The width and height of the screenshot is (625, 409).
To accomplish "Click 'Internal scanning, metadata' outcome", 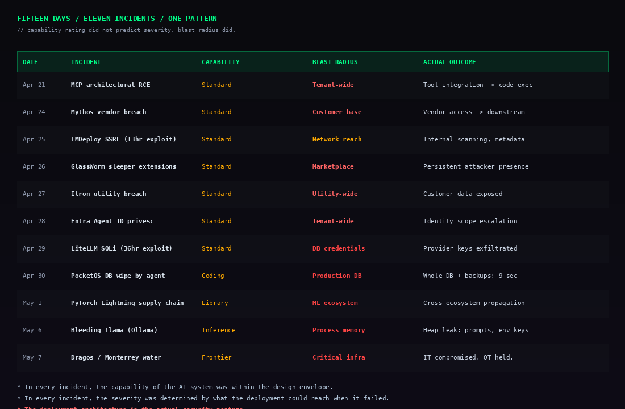I will (474, 140).
